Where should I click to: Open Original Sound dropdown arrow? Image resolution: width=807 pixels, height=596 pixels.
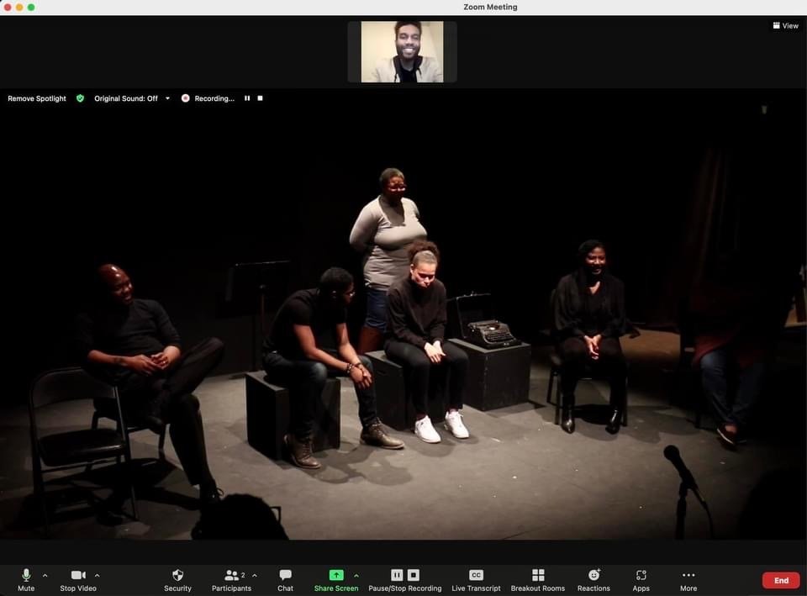(167, 98)
